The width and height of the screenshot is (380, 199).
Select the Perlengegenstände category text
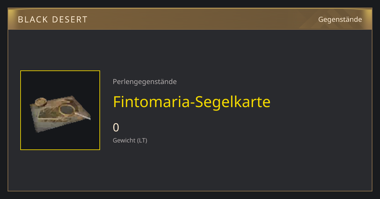point(145,81)
